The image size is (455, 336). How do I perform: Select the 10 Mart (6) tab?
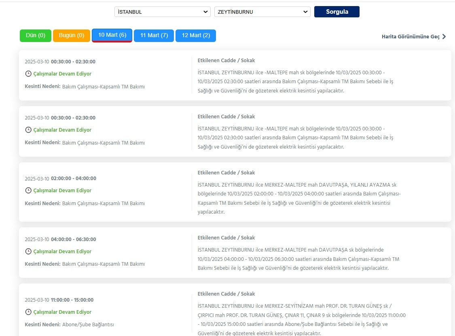point(112,35)
